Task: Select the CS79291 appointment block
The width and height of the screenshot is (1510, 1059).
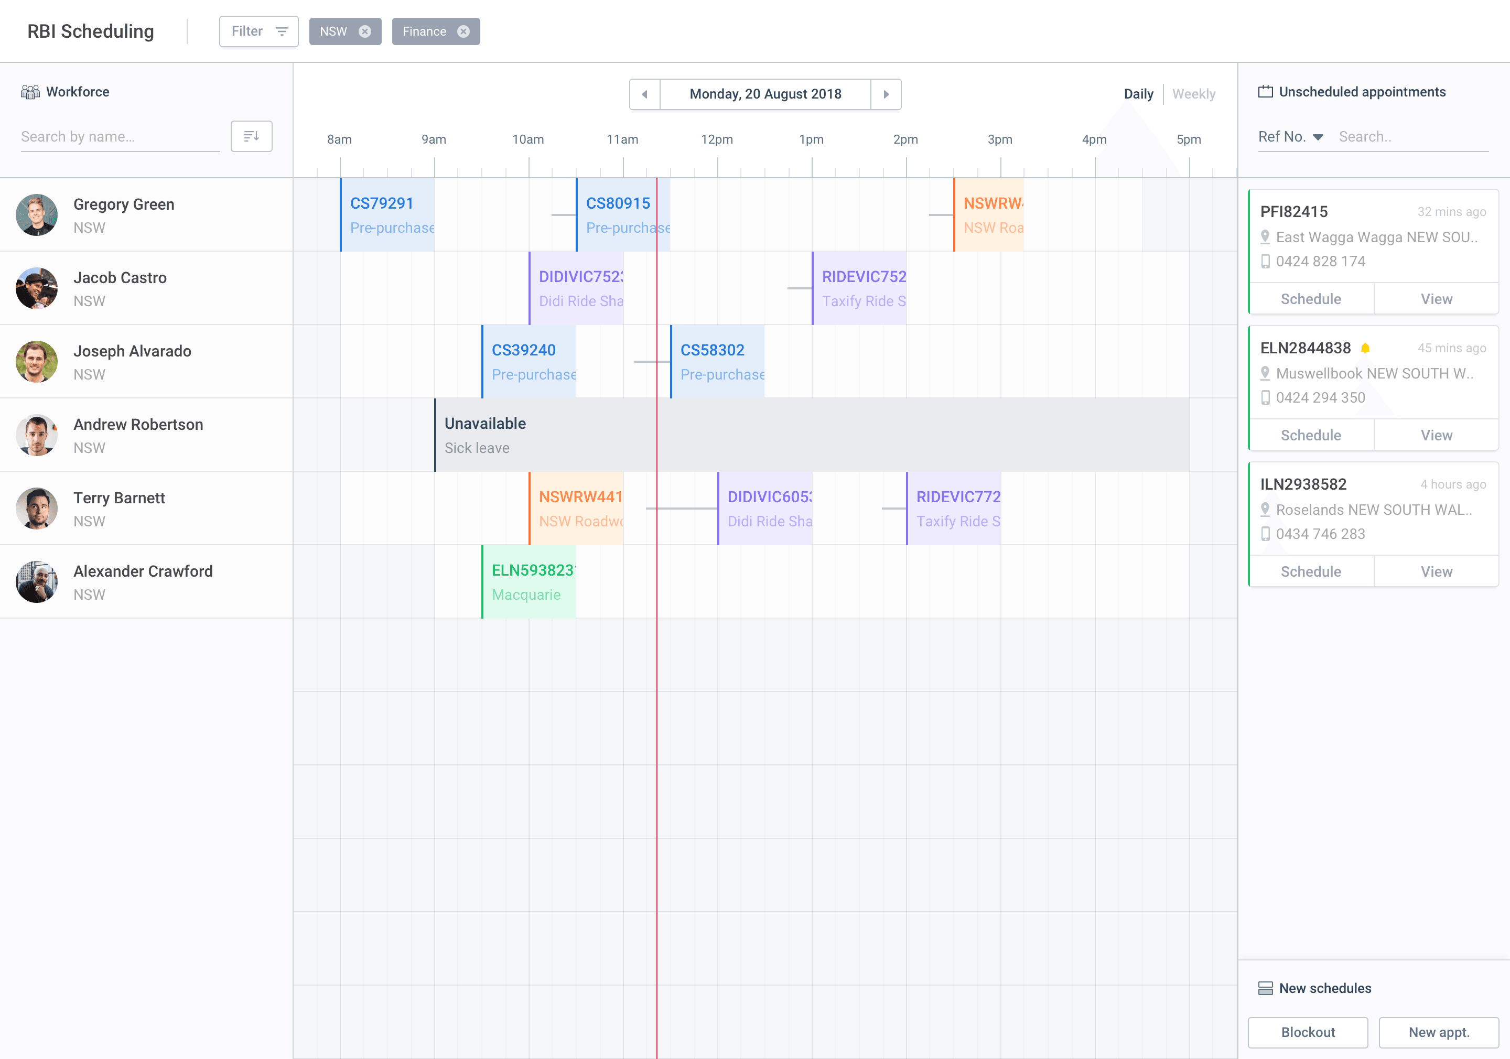Action: click(387, 215)
